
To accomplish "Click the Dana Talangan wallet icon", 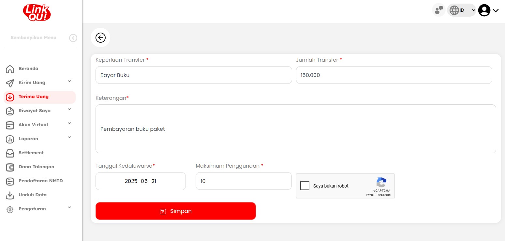I will [x=10, y=167].
